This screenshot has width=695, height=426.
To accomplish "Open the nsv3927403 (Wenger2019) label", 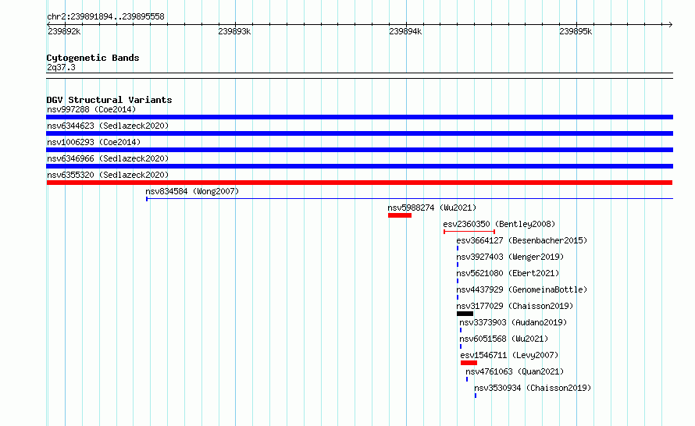I will (x=510, y=257).
